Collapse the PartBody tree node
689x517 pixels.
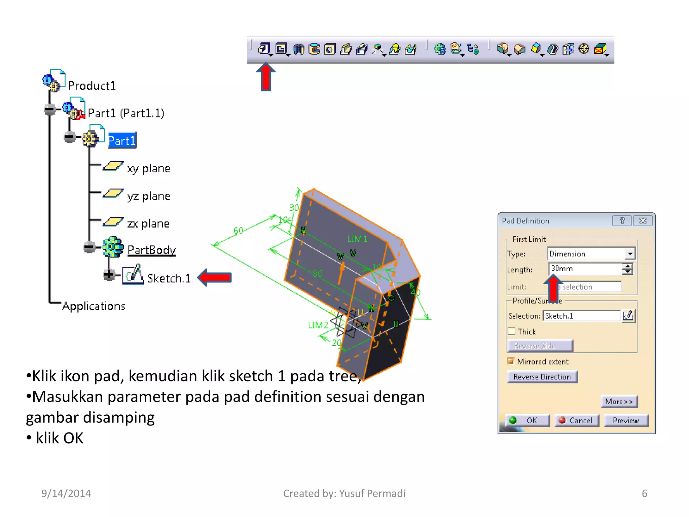89,247
